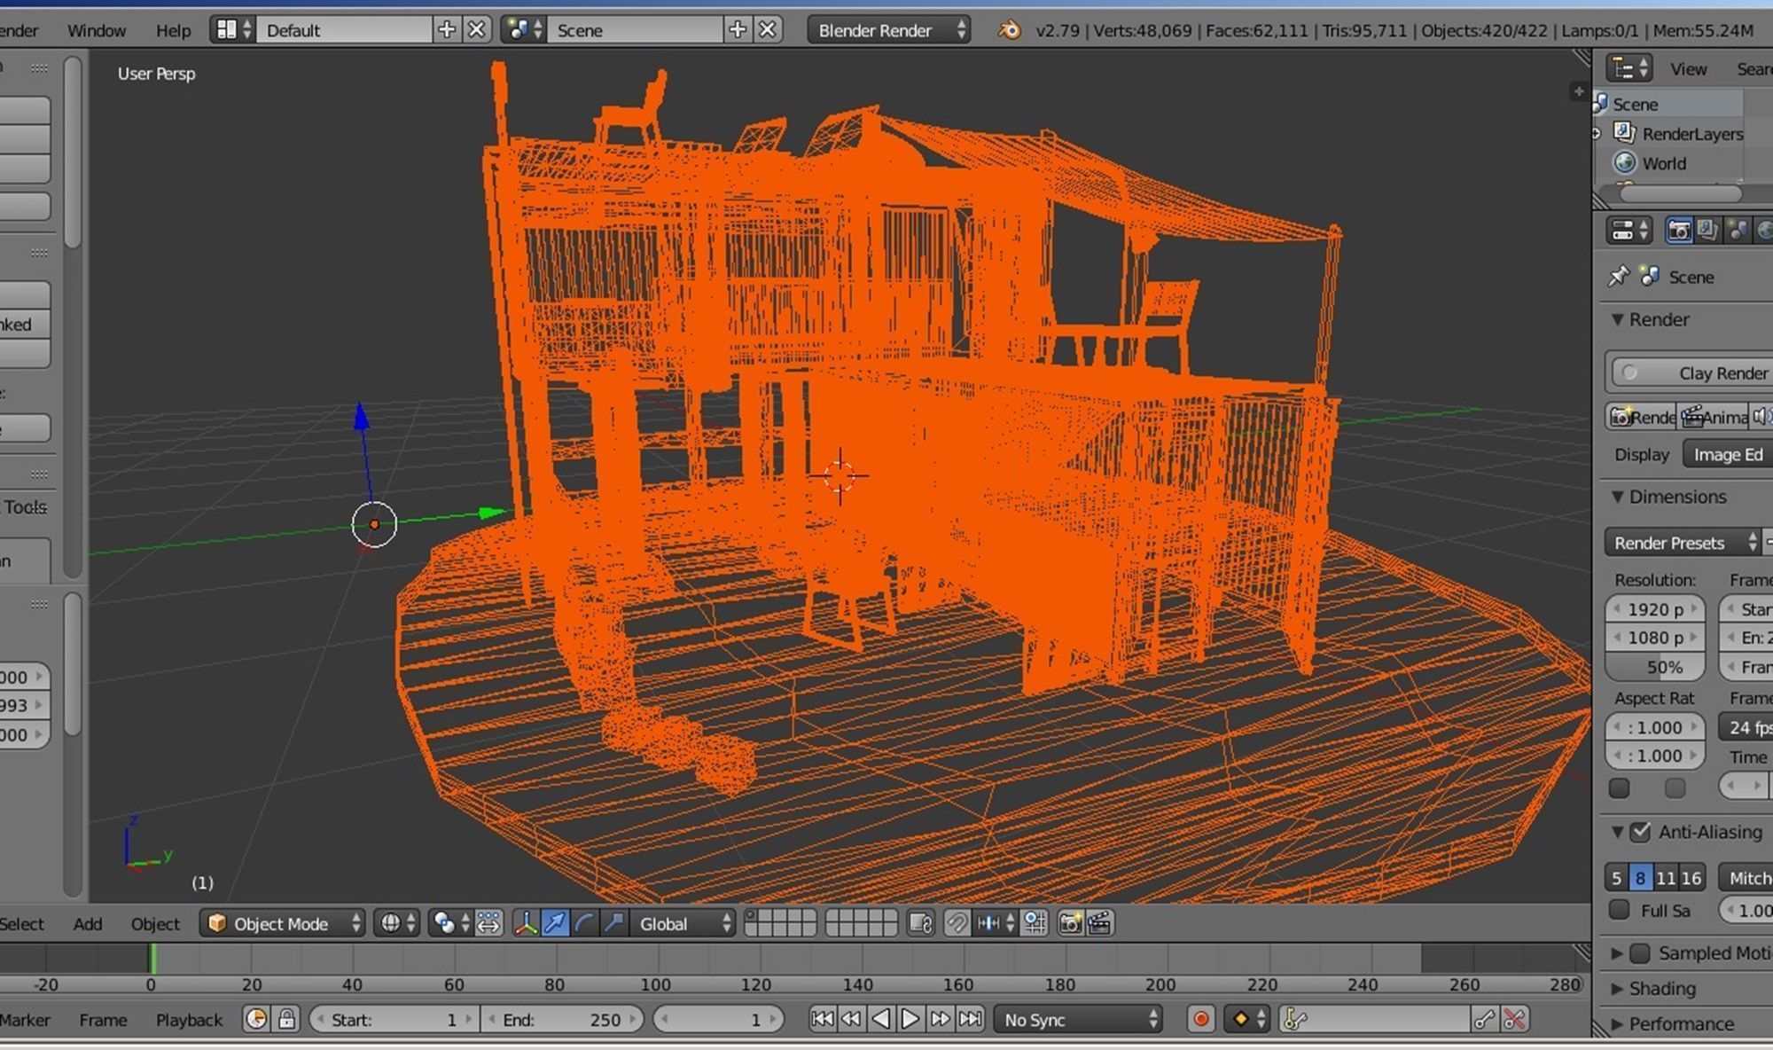This screenshot has height=1050, width=1773.
Task: Open the Add menu in 3D view
Action: pos(88,923)
